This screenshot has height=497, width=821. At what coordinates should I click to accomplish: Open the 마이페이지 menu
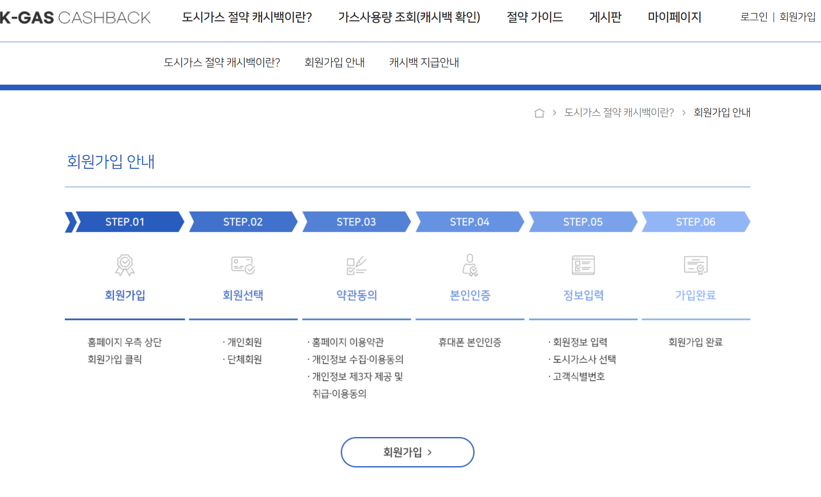(674, 17)
